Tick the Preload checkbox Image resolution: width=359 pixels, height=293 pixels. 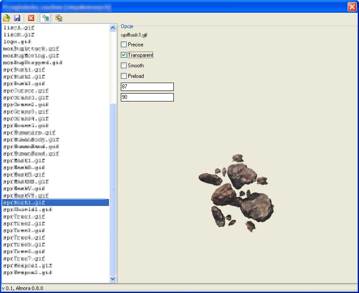124,76
